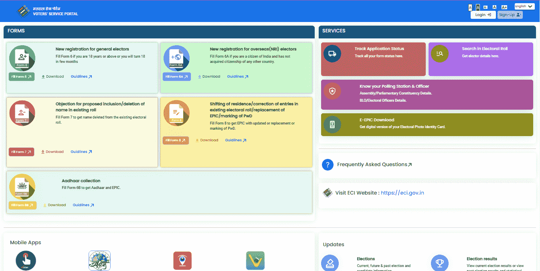Click the Form 6 new registration icon
This screenshot has width=540, height=271.
(22, 58)
